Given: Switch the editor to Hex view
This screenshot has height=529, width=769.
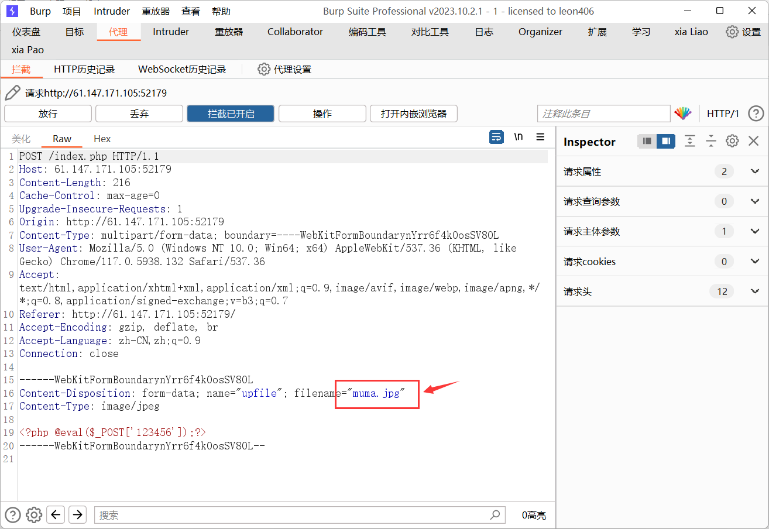Looking at the screenshot, I should tap(102, 139).
